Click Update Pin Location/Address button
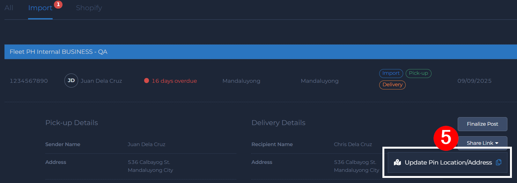The width and height of the screenshot is (517, 183). [x=448, y=163]
